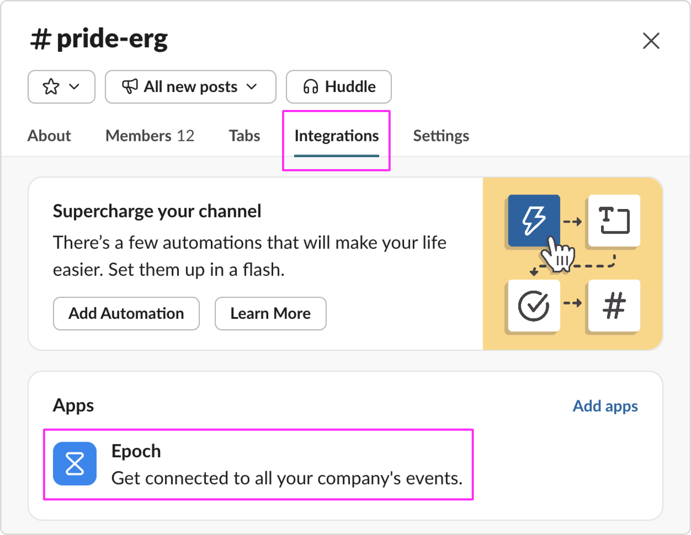This screenshot has width=691, height=535.
Task: Click the blue lightning bolt tile
Action: [534, 220]
